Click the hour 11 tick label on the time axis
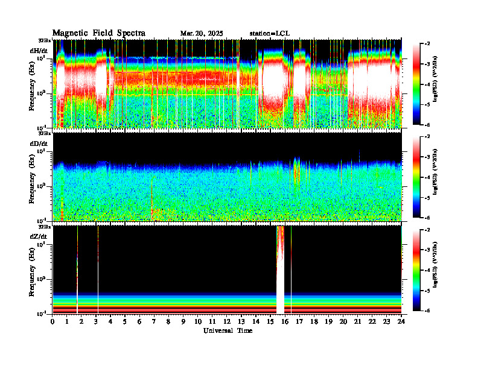 pyautogui.click(x=212, y=322)
